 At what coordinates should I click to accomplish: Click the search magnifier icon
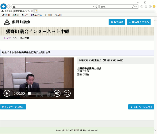(x=133, y=7)
